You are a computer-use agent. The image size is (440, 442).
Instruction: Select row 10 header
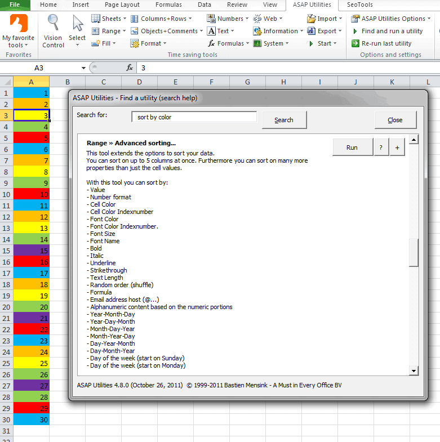(6, 194)
